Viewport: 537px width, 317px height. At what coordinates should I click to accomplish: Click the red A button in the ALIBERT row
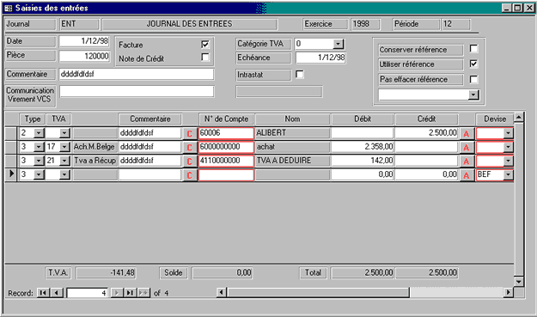pyautogui.click(x=466, y=133)
